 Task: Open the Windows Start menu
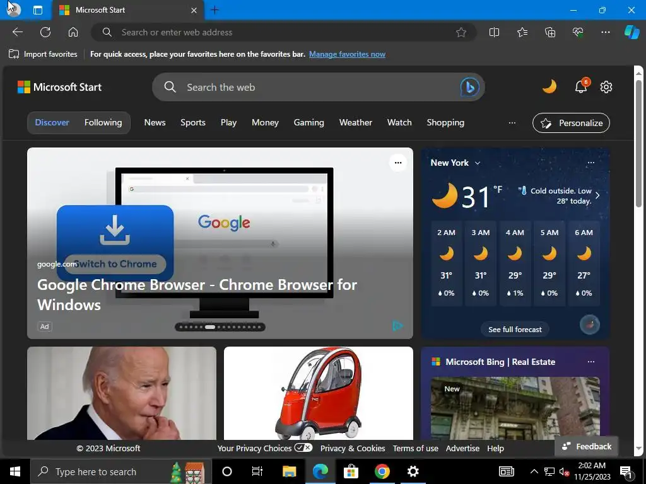pyautogui.click(x=15, y=471)
